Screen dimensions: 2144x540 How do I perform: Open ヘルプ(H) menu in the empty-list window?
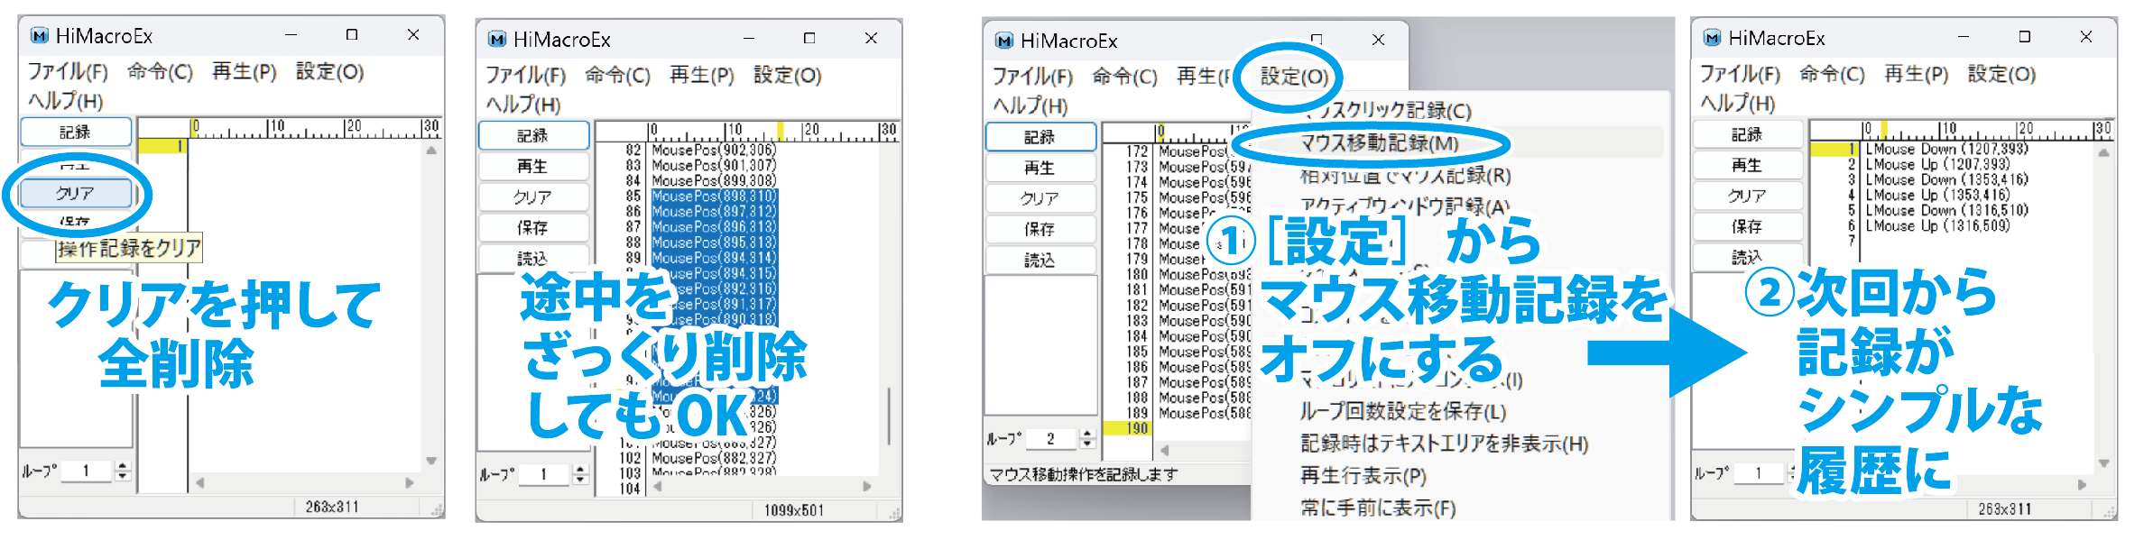pyautogui.click(x=66, y=101)
